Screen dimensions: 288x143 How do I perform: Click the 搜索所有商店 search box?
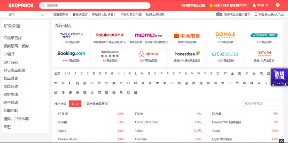pyautogui.click(x=261, y=103)
